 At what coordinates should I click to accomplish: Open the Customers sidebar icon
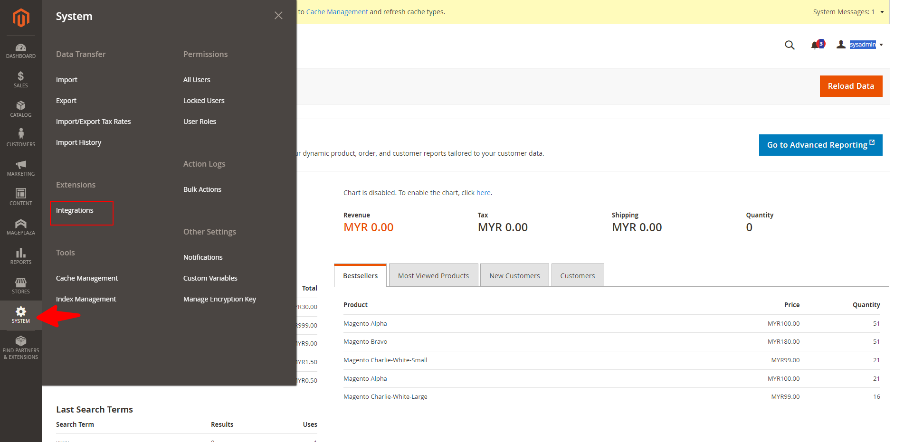coord(20,138)
